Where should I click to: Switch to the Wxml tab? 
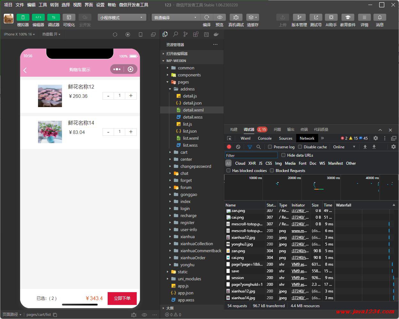245,138
